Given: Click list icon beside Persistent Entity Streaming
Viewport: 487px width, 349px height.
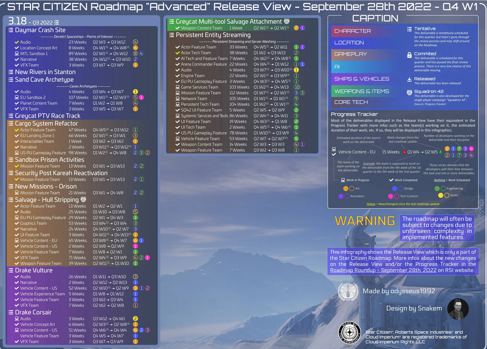Looking at the screenshot, I should click(x=172, y=35).
